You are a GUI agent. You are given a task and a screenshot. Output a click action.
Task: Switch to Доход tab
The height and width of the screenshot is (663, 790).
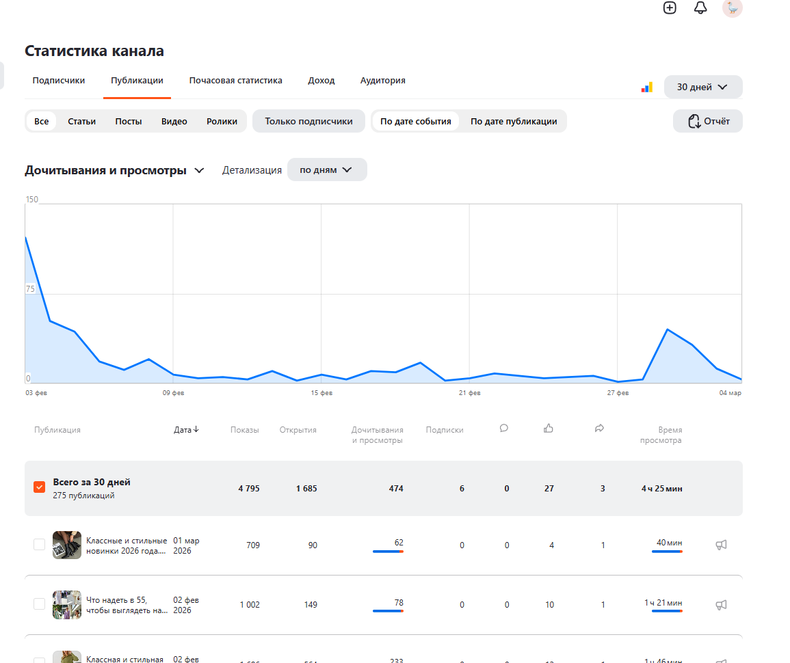321,81
